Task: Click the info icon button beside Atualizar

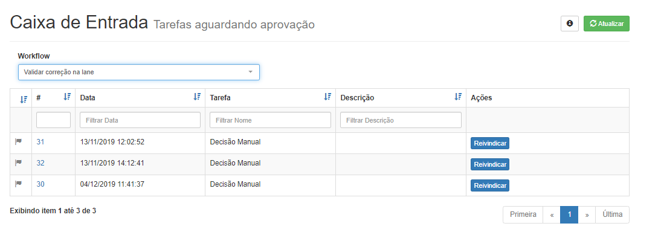Action: [570, 24]
